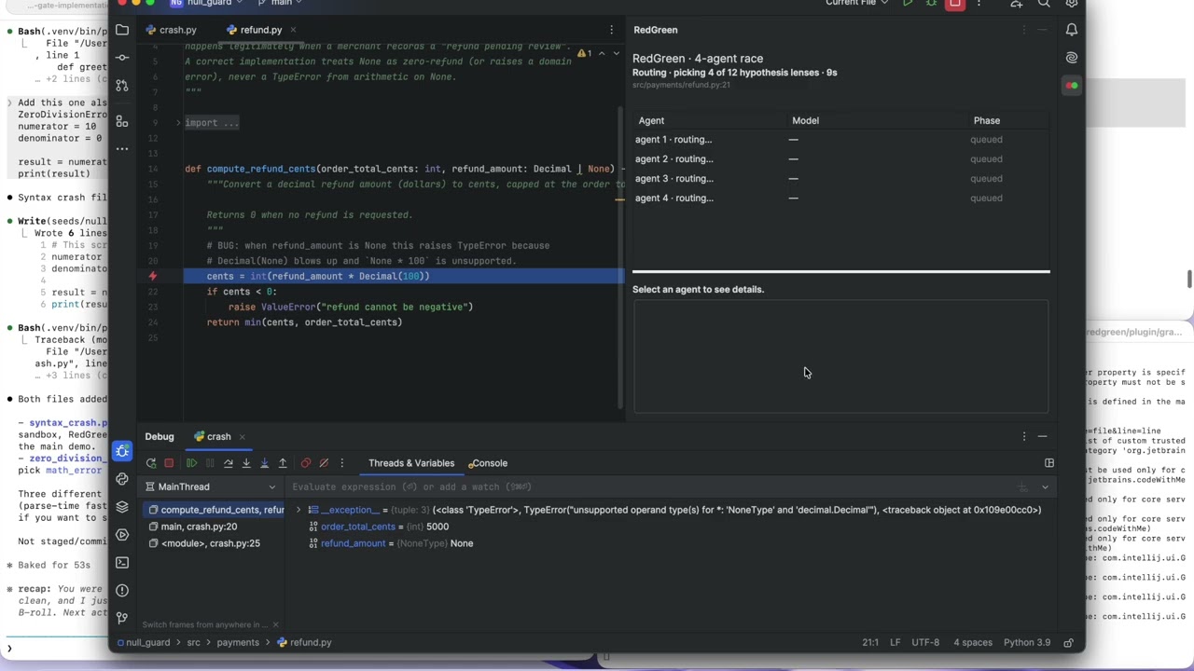The width and height of the screenshot is (1194, 671).
Task: Pause program in the Debug toolbar
Action: (x=210, y=463)
